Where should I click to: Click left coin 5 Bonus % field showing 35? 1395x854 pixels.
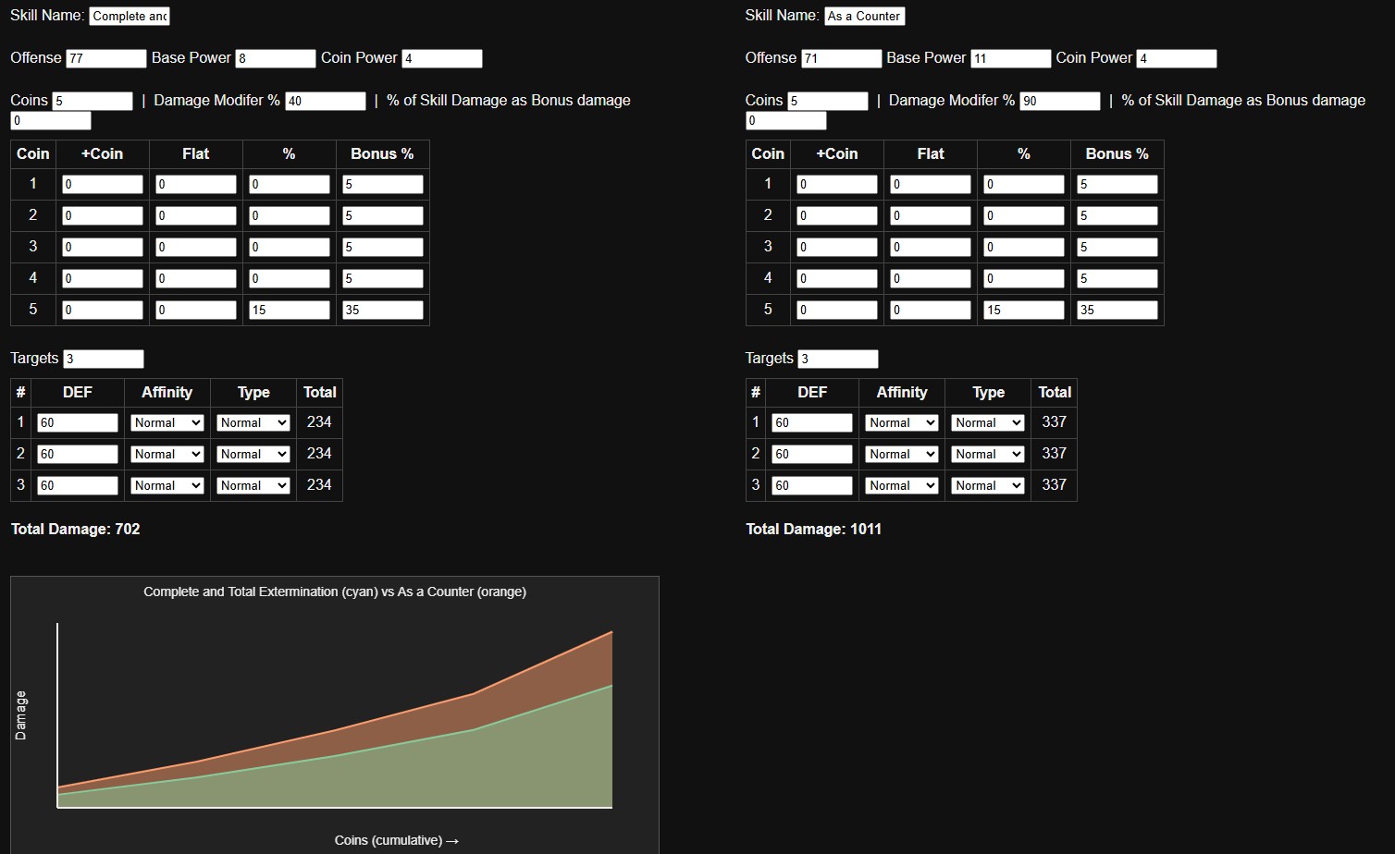383,310
